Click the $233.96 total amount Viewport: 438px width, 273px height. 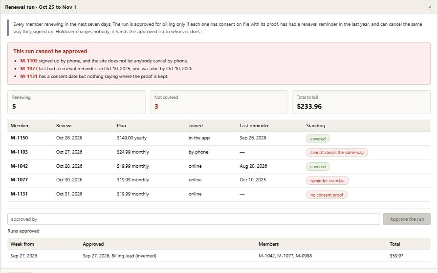tap(309, 106)
